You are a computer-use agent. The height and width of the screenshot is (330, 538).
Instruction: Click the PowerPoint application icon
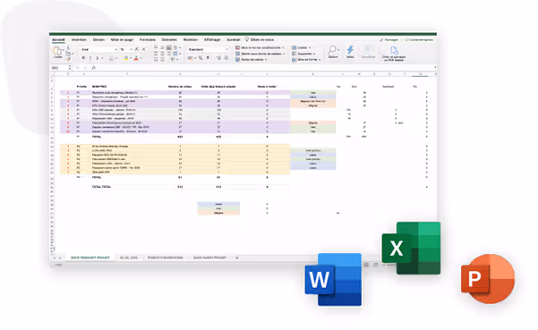coord(488,279)
